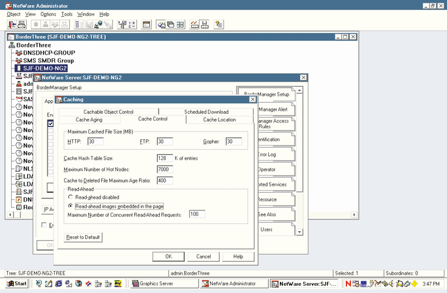Click the Cache Hash Table Size field
The image size is (447, 293).
[165, 158]
